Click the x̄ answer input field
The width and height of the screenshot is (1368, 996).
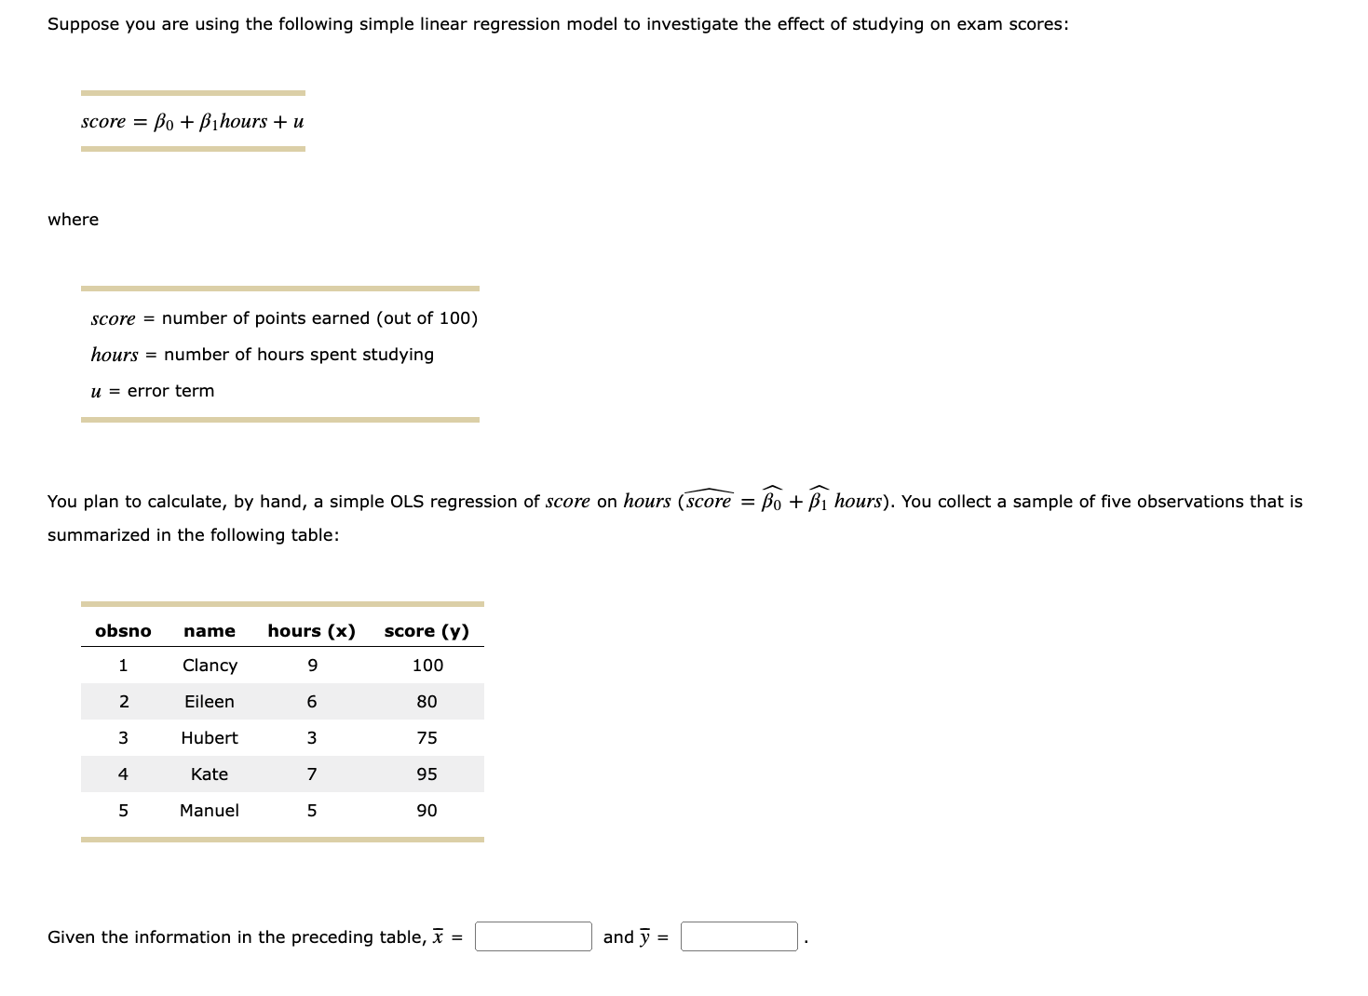(x=532, y=936)
